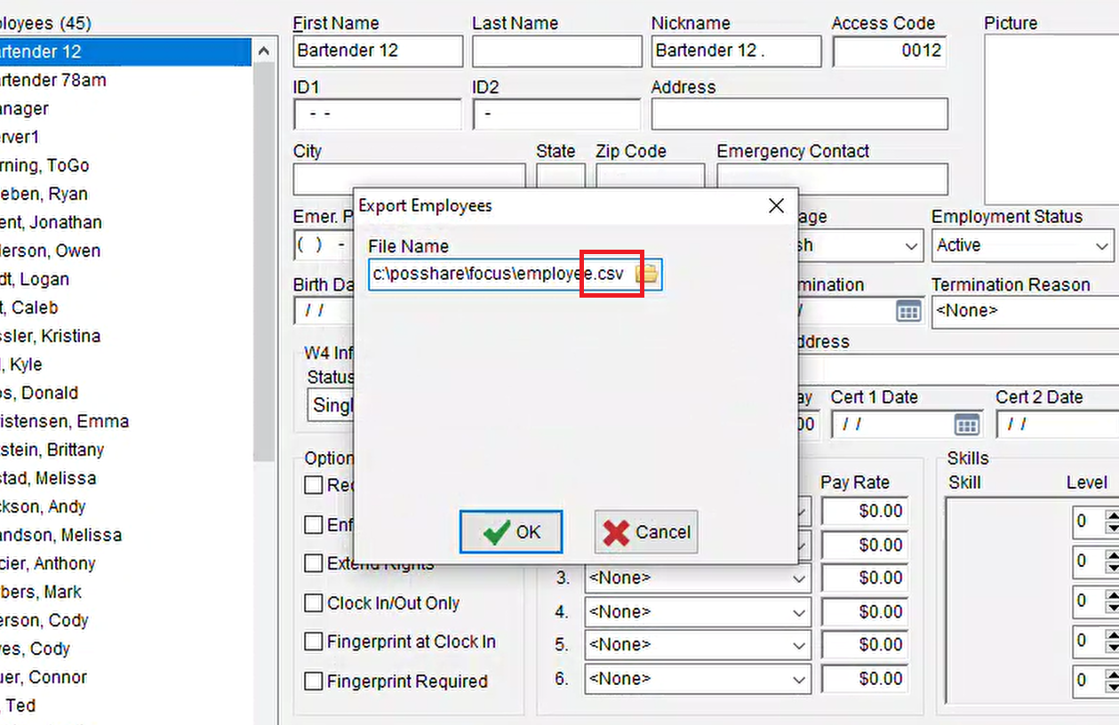Screen dimensions: 1119x725
Task: Open the Termination date calendar picker
Action: (x=907, y=311)
